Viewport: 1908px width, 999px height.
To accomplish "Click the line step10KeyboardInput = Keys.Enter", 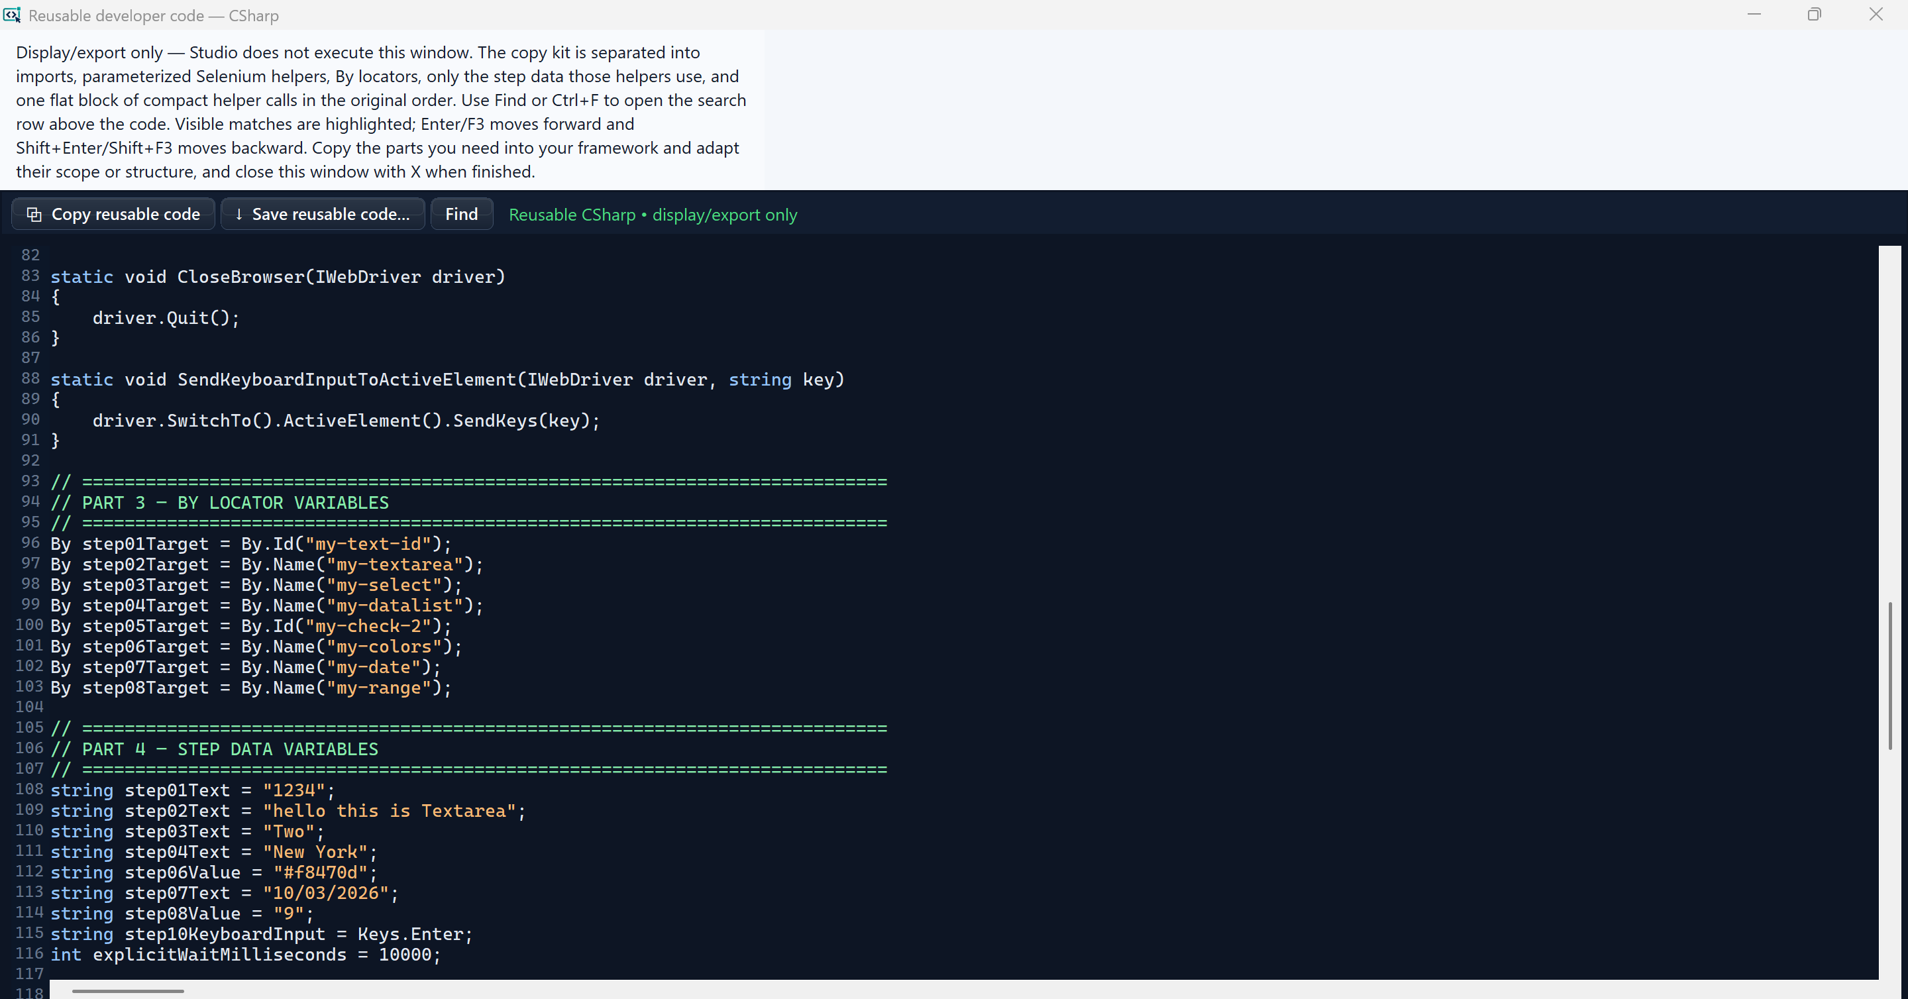I will tap(262, 935).
